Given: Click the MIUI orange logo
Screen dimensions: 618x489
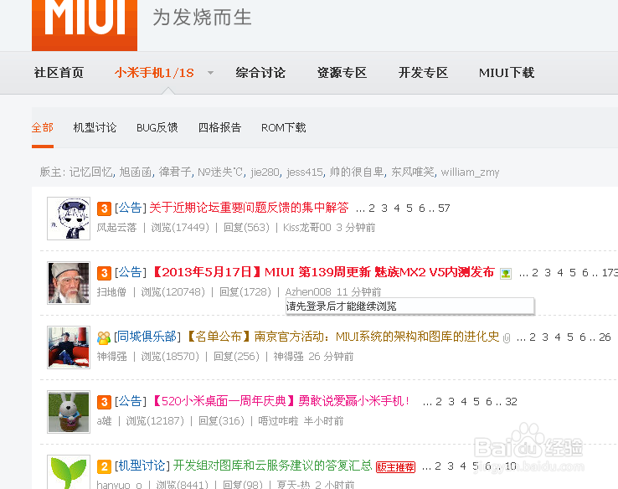Looking at the screenshot, I should tap(85, 25).
